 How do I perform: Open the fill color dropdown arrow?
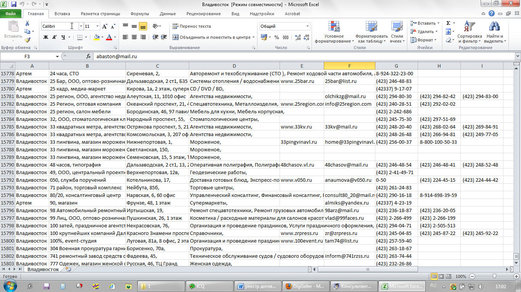pyautogui.click(x=102, y=37)
